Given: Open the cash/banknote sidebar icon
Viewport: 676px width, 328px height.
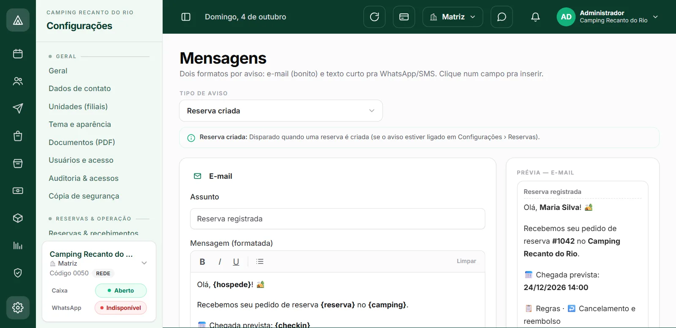Looking at the screenshot, I should coord(18,191).
